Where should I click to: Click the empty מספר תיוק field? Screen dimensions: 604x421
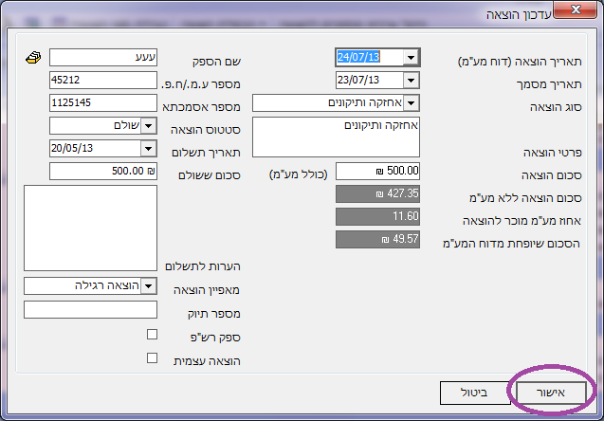coord(90,310)
